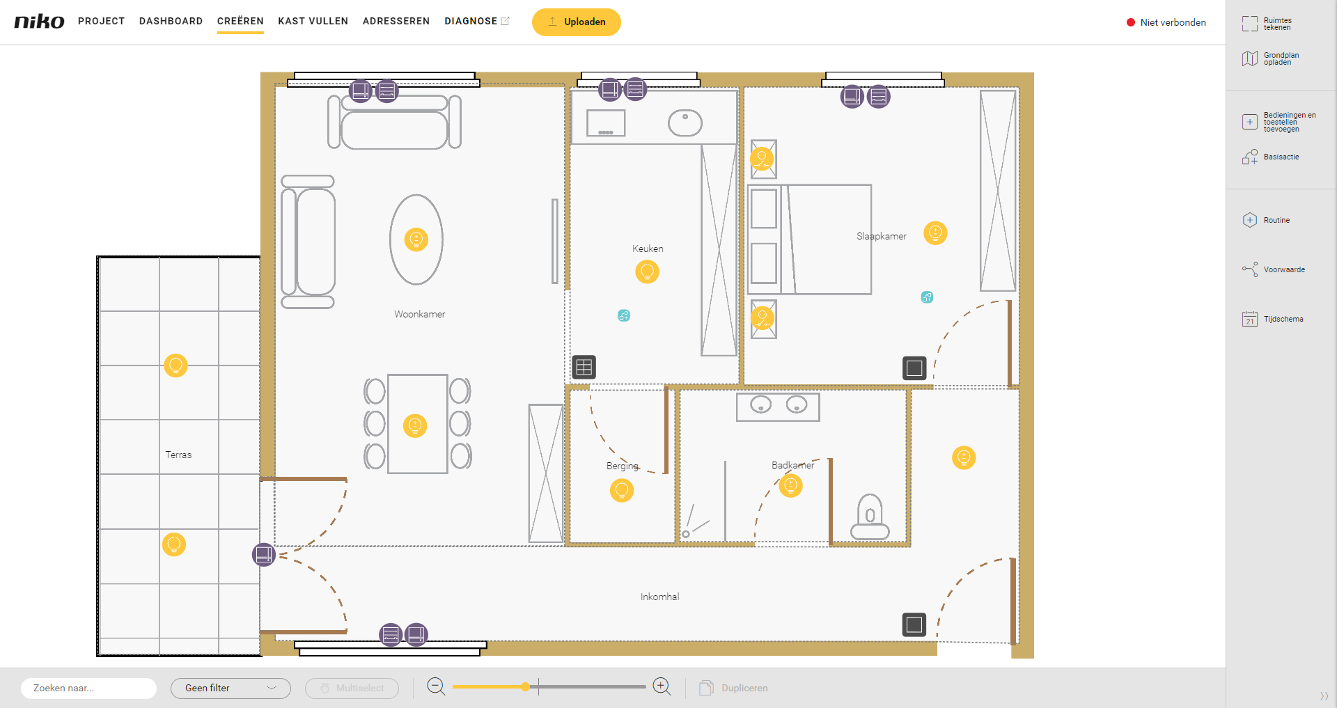Go to the Project tab
1337x708 pixels.
pyautogui.click(x=102, y=21)
